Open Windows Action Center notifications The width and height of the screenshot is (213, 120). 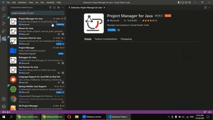(208, 117)
